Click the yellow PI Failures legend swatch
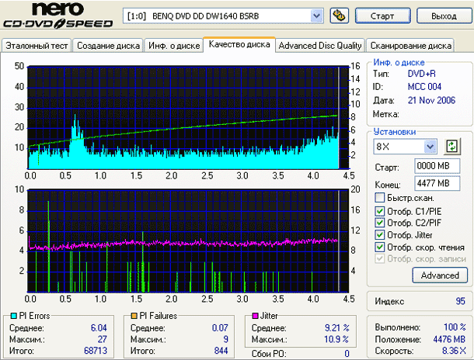This screenshot has width=474, height=360. coord(133,316)
